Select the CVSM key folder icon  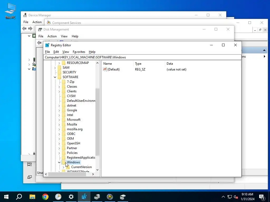64,96
